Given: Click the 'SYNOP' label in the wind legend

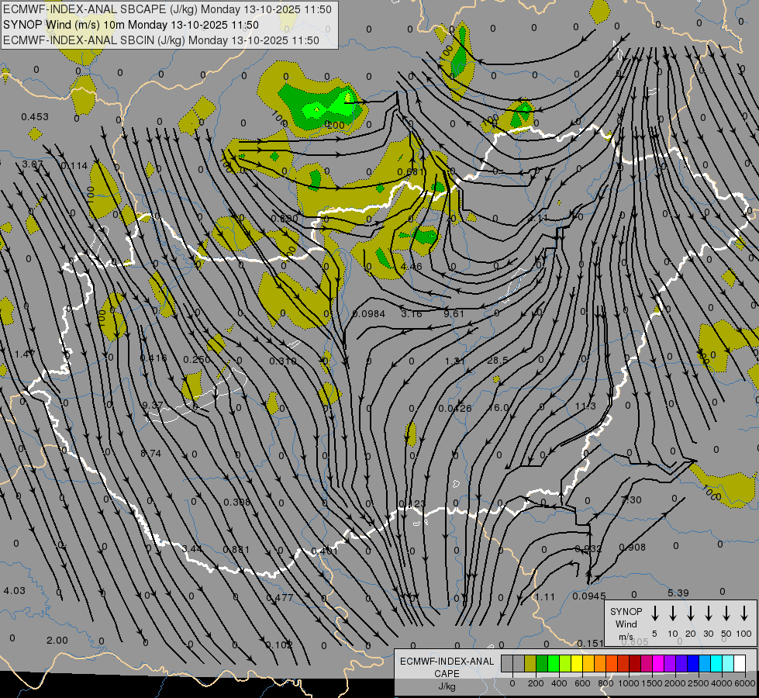Looking at the screenshot, I should pos(626,611).
